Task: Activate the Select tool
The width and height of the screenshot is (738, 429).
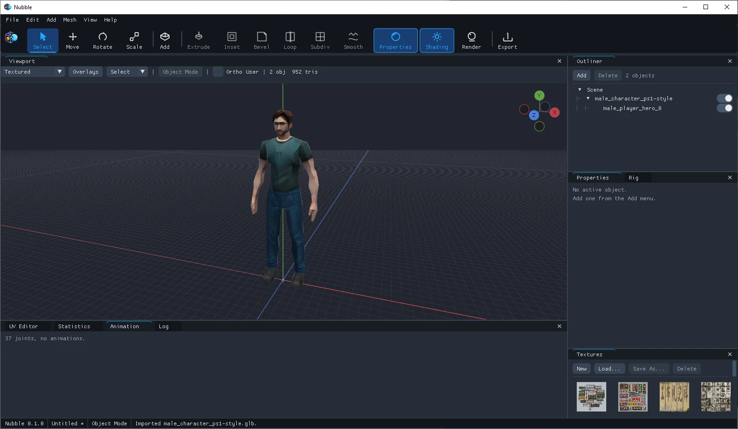Action: pos(43,41)
